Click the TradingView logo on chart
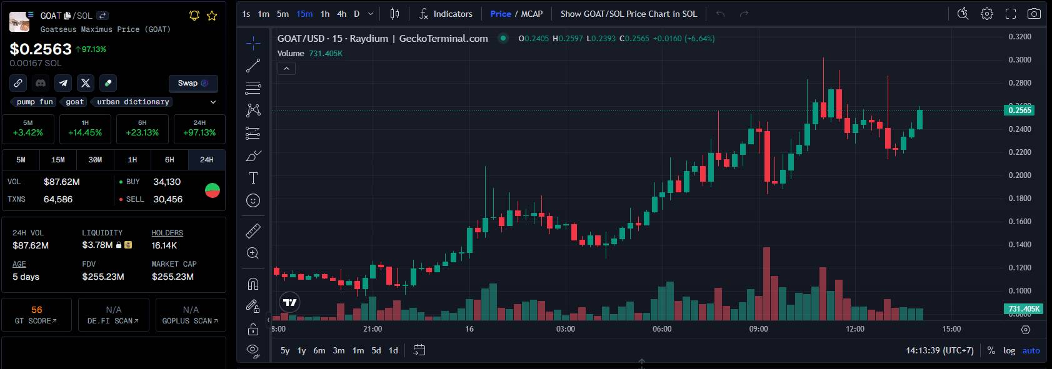Image resolution: width=1052 pixels, height=369 pixels. [290, 303]
